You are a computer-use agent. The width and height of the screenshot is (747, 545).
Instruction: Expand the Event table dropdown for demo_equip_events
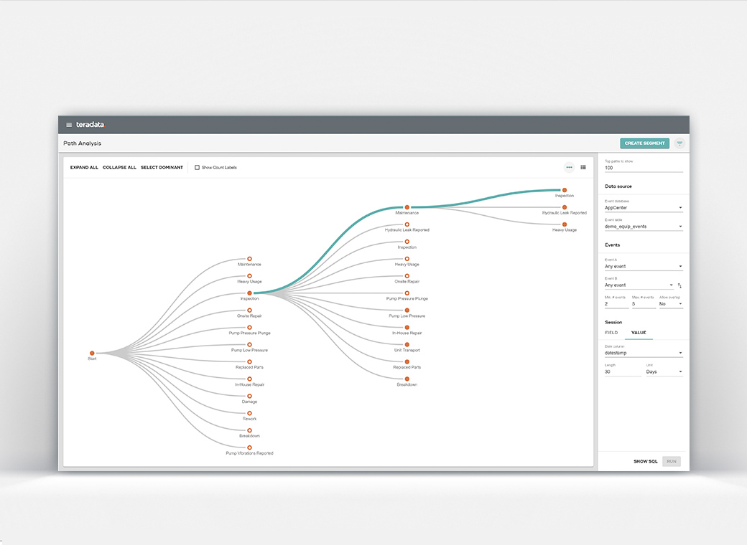pyautogui.click(x=643, y=225)
